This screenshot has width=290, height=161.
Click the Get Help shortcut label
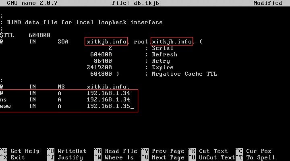click(25, 151)
